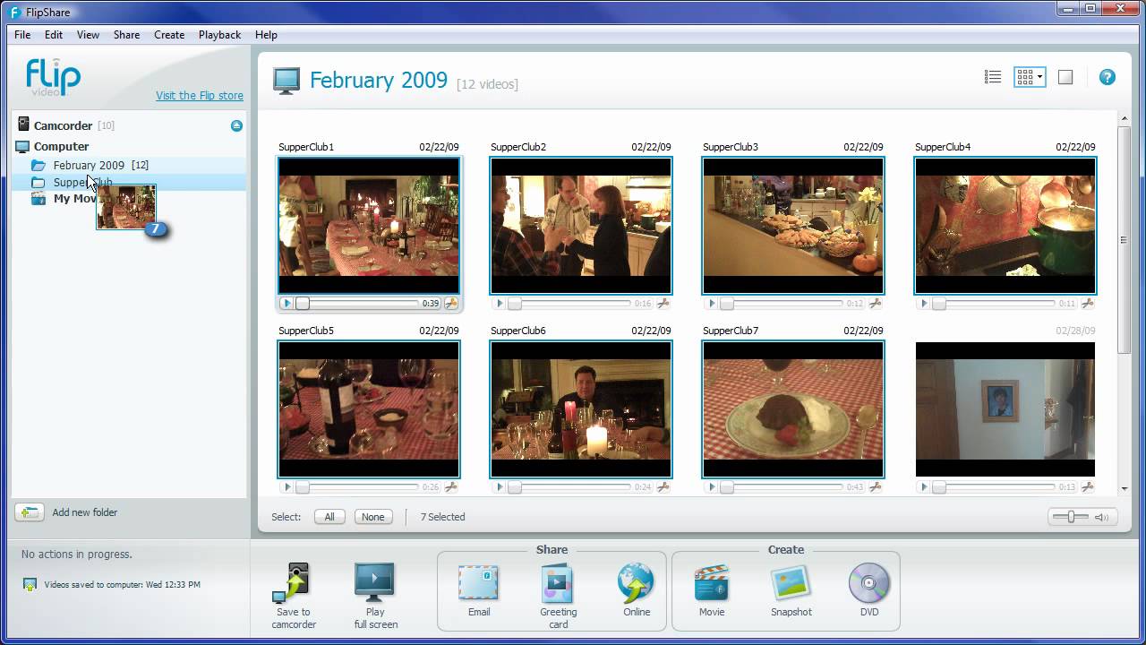Seek within the SupperClub1 progress bar
Viewport: 1146px width, 645px height.
click(357, 304)
